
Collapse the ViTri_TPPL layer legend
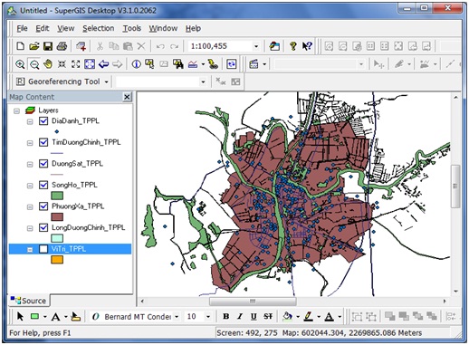30,250
